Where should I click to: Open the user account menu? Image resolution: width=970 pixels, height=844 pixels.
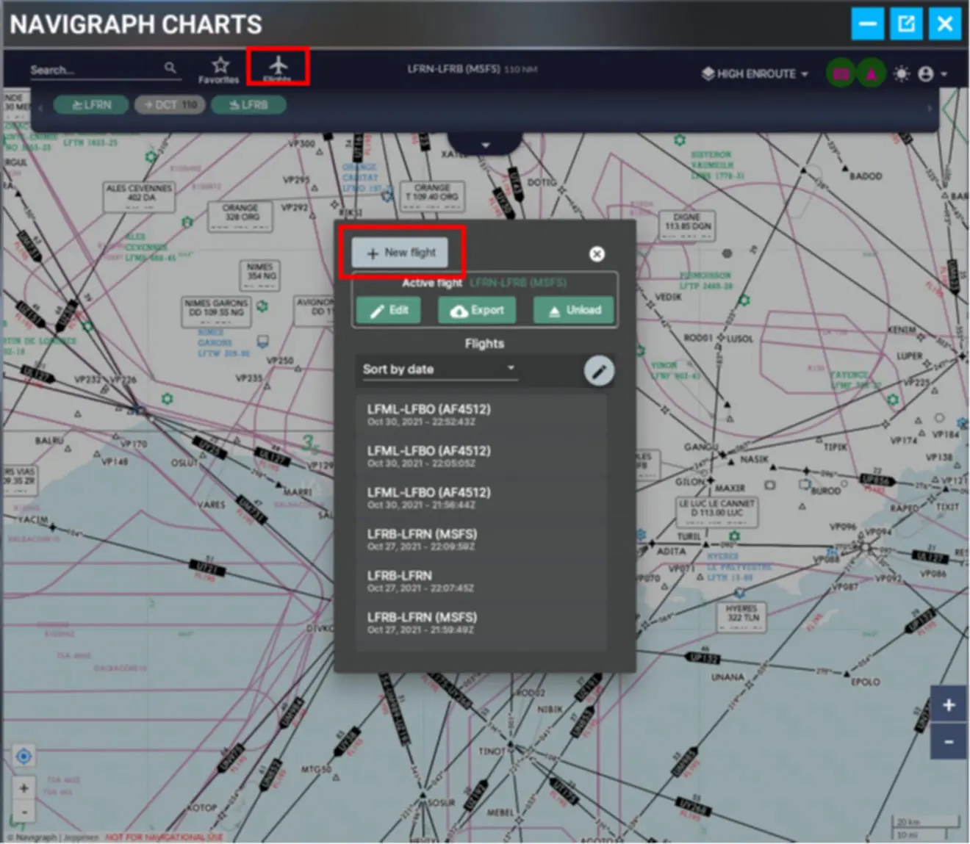[x=932, y=73]
